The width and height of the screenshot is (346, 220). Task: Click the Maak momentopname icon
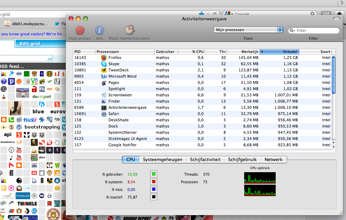tap(130, 30)
